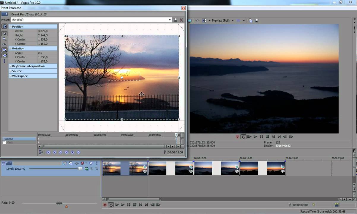
Task: Solo track 1
Action: click(x=97, y=163)
